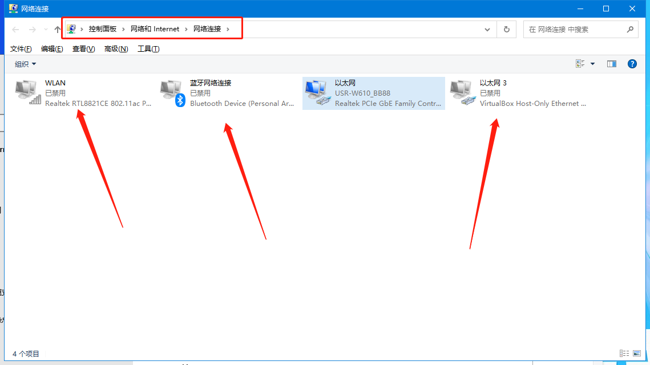Minimize the 网络连接 window
This screenshot has height=365, width=650.
coord(580,9)
